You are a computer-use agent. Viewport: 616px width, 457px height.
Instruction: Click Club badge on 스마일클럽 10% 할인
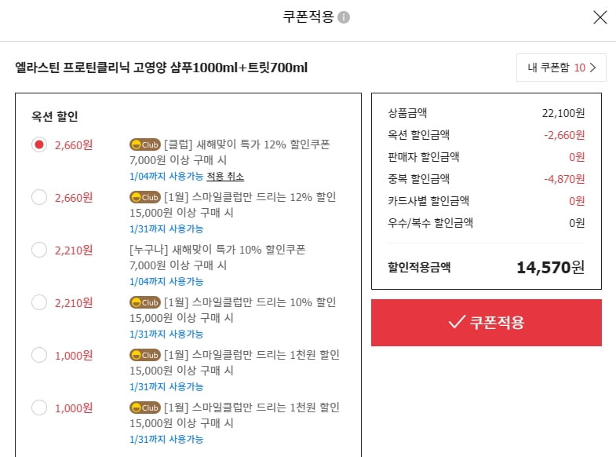click(x=145, y=302)
